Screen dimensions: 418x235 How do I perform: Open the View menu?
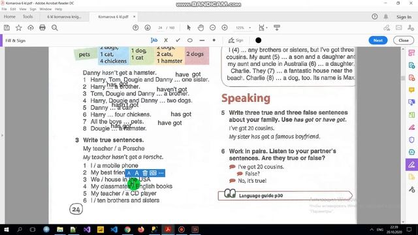(23, 9)
